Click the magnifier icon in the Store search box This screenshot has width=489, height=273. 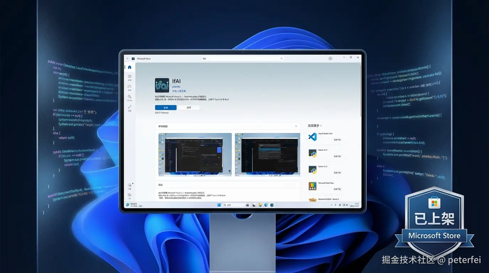[x=281, y=59]
